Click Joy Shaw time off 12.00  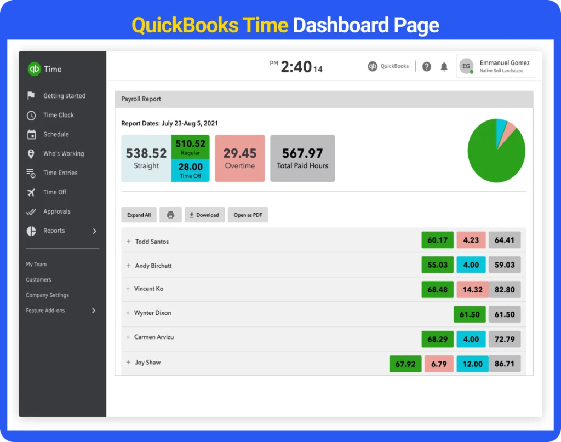tap(472, 364)
